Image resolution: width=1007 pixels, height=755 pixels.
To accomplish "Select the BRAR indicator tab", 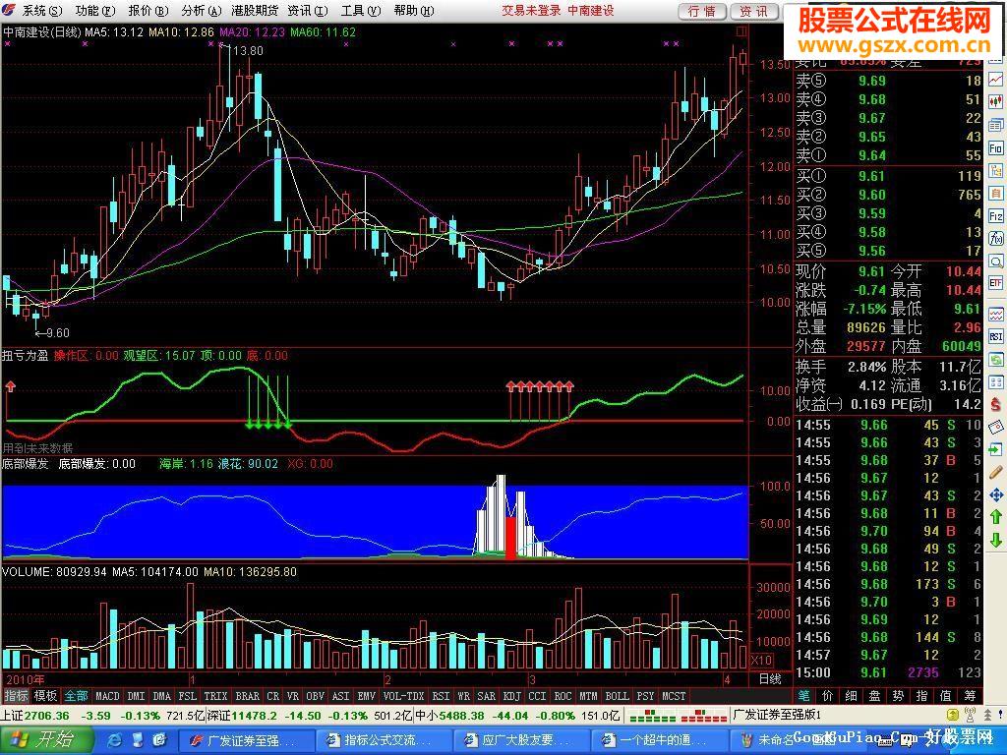I will tap(247, 696).
